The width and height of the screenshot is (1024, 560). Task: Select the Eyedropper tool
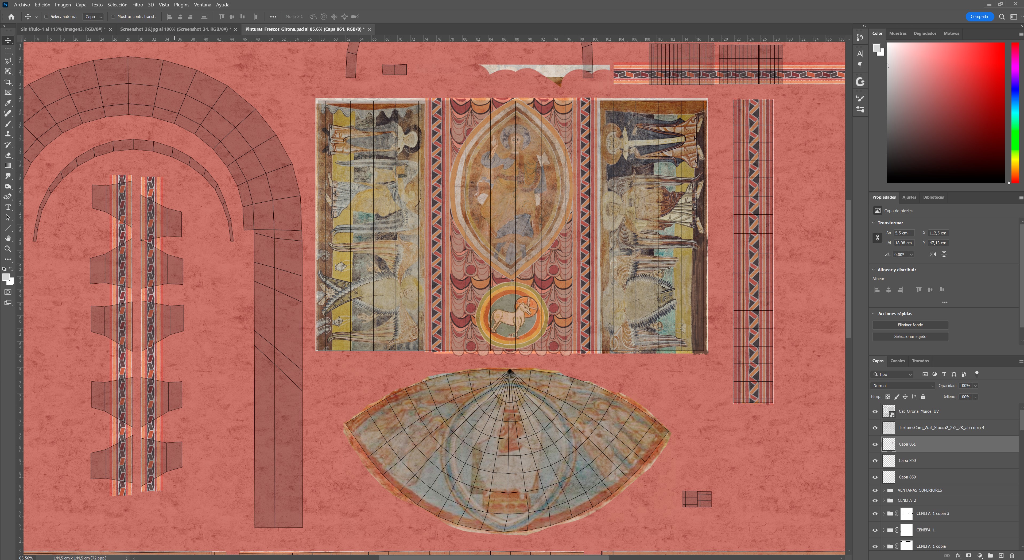[x=8, y=103]
